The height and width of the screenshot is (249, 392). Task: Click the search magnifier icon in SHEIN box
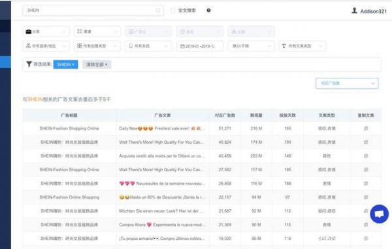158,10
